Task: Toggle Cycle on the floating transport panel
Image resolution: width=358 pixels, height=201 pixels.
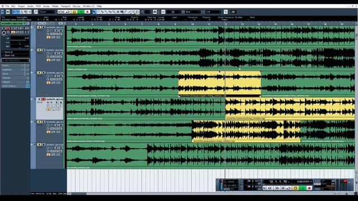Action: click(x=289, y=188)
